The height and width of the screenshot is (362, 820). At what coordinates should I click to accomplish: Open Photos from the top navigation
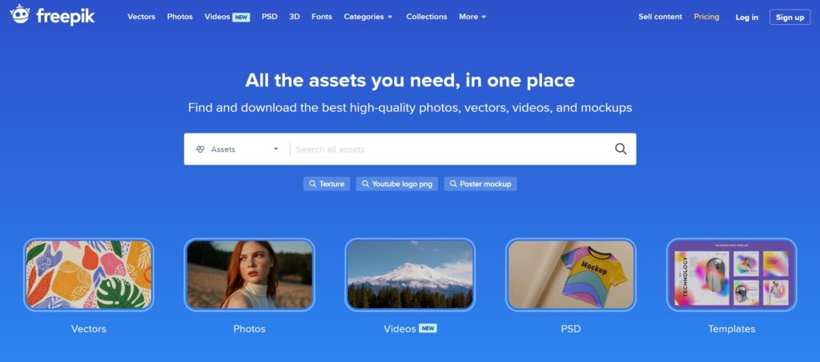pyautogui.click(x=180, y=17)
